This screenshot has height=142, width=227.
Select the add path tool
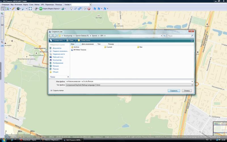pos(75,9)
